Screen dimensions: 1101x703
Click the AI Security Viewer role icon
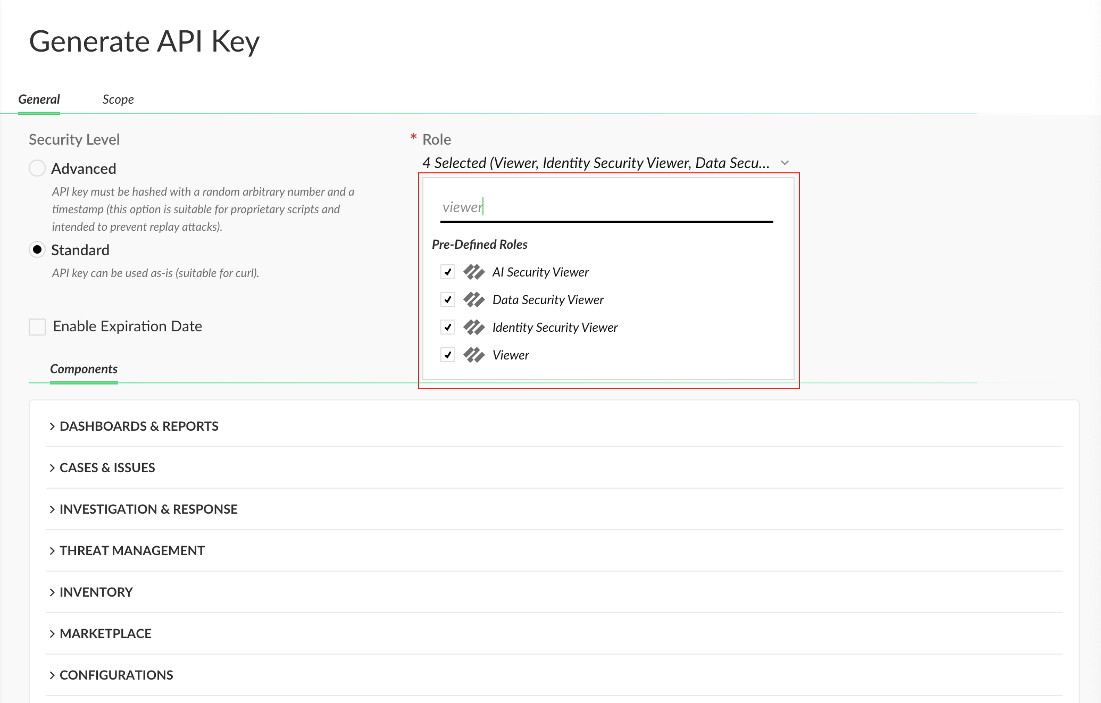pos(473,272)
